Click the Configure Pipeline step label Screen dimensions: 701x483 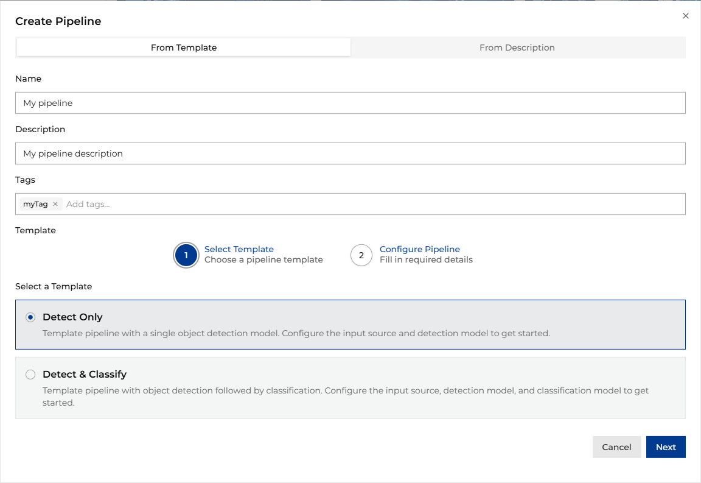click(420, 249)
